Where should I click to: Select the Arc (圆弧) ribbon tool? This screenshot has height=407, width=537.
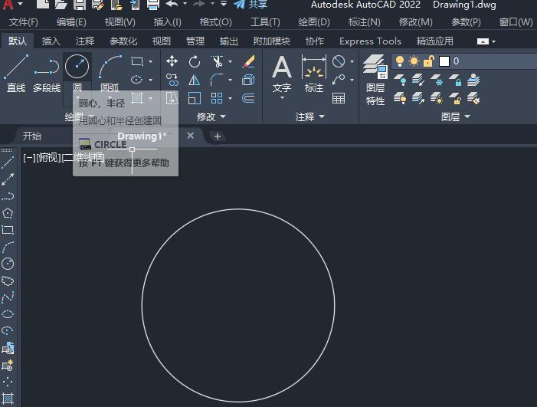110,73
